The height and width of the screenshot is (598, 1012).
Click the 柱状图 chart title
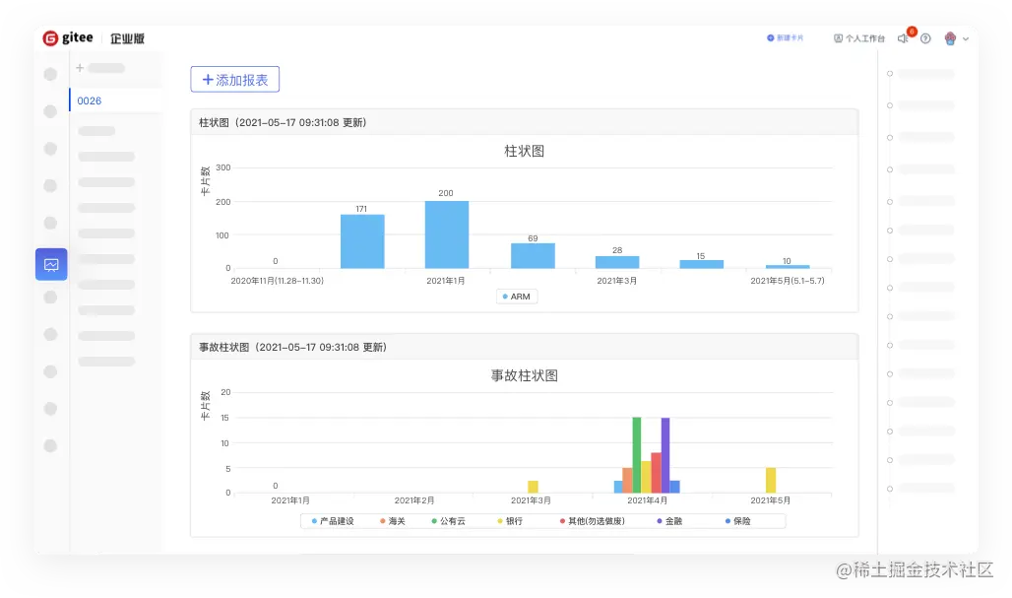[x=524, y=151]
